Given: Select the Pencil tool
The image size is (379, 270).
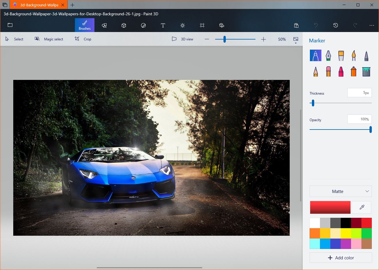Looking at the screenshot, I should pos(316,72).
